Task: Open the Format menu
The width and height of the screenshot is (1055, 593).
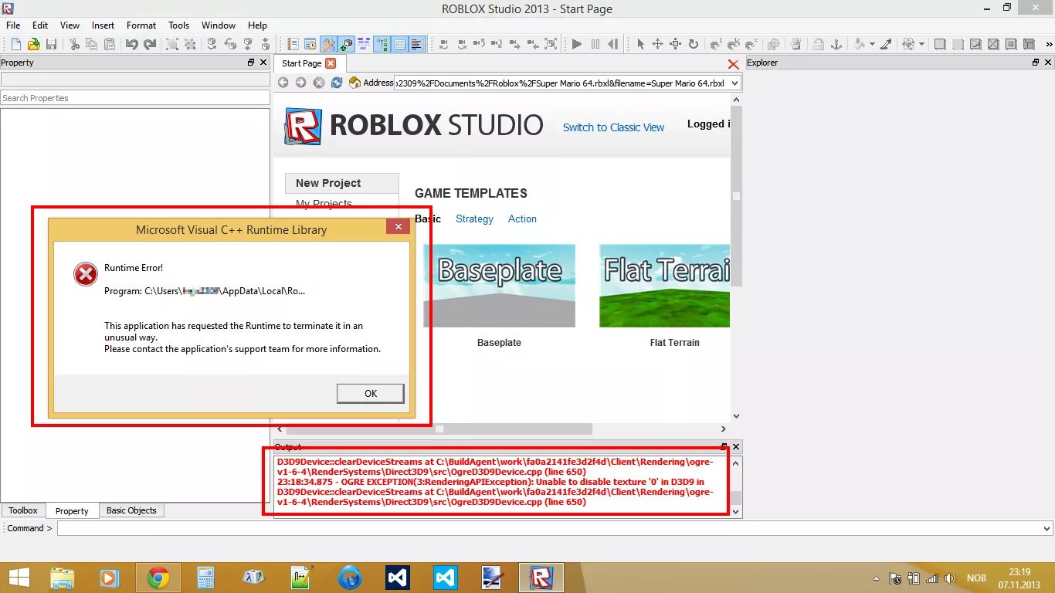Action: [x=141, y=25]
